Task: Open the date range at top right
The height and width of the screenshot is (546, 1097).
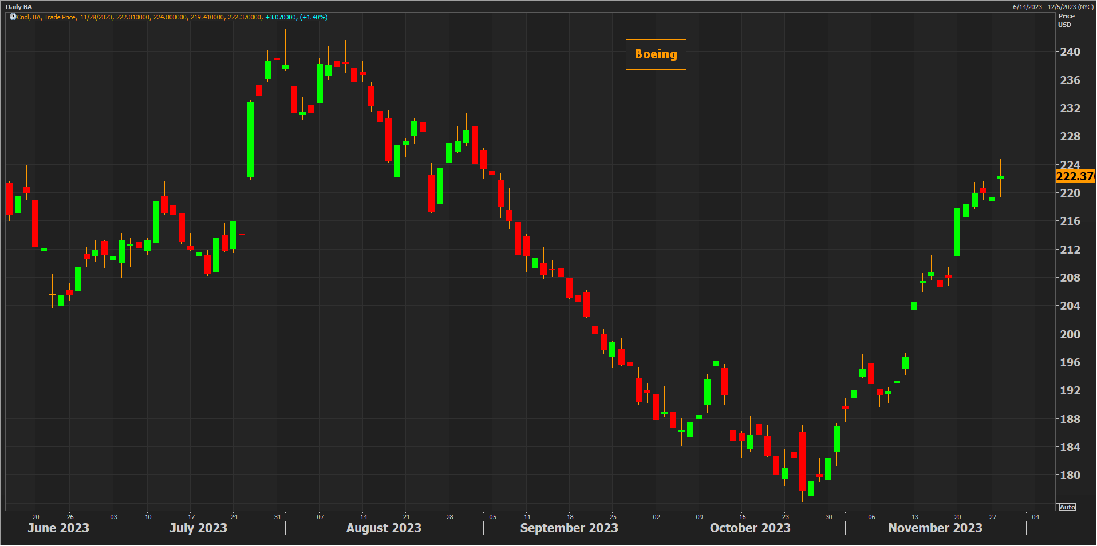Action: coord(1053,7)
